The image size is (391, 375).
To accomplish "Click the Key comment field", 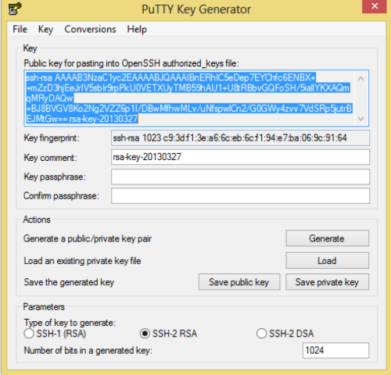I will pyautogui.click(x=240, y=157).
